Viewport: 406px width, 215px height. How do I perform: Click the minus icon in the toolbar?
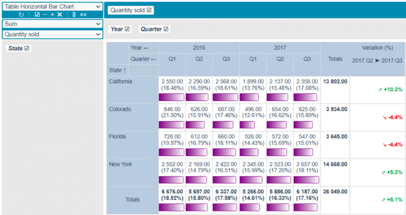point(44,15)
